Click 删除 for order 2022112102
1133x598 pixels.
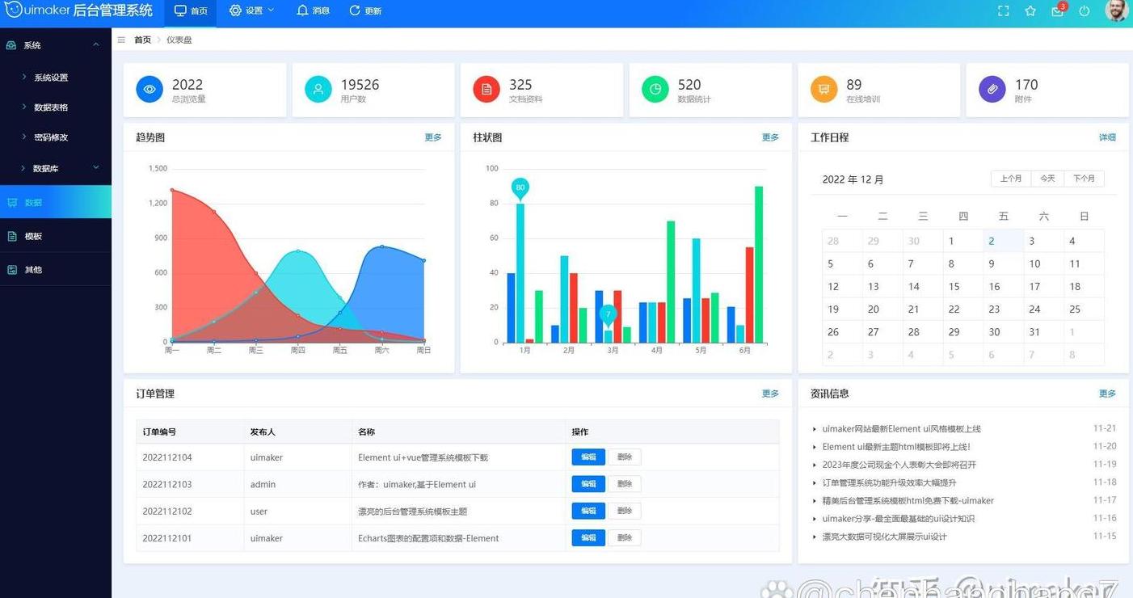point(625,511)
